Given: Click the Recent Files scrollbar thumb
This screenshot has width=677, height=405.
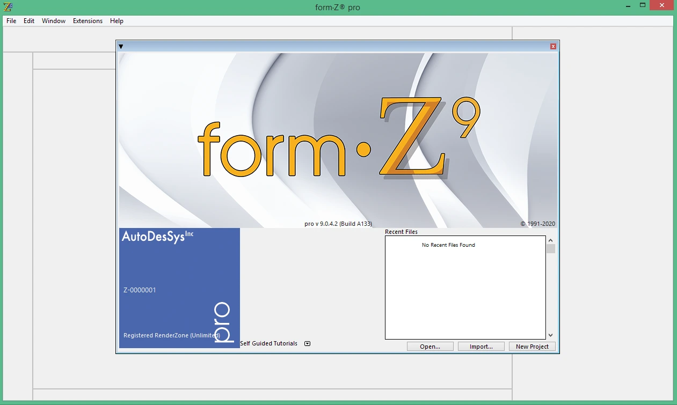Looking at the screenshot, I should (x=551, y=249).
